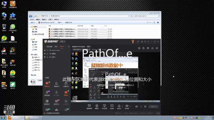
Task: Open recent pages arrow beside forward button
Action: [x=36, y=16]
